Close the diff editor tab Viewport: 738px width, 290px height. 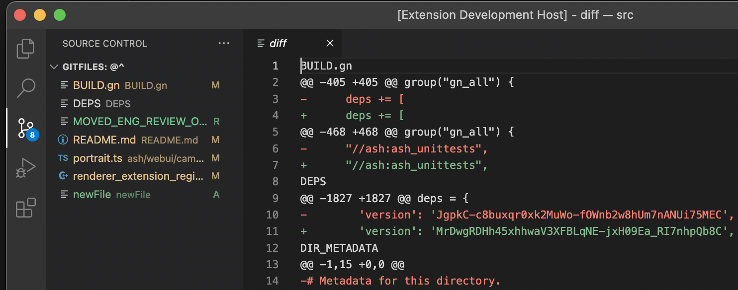(x=330, y=44)
